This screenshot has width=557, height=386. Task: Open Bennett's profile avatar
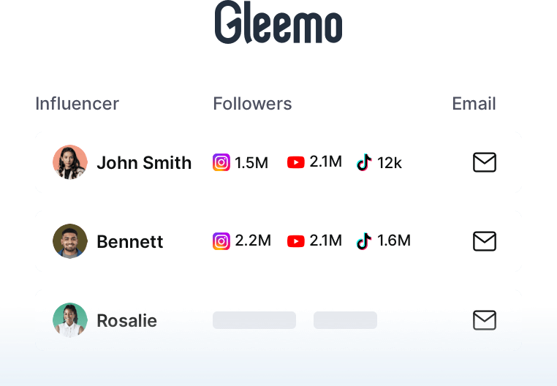coord(70,241)
